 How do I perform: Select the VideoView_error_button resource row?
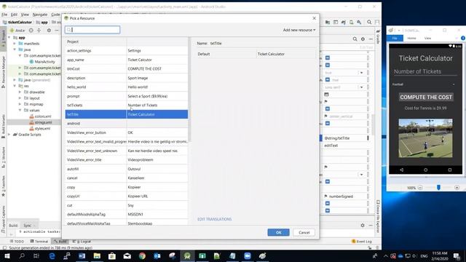click(x=127, y=132)
